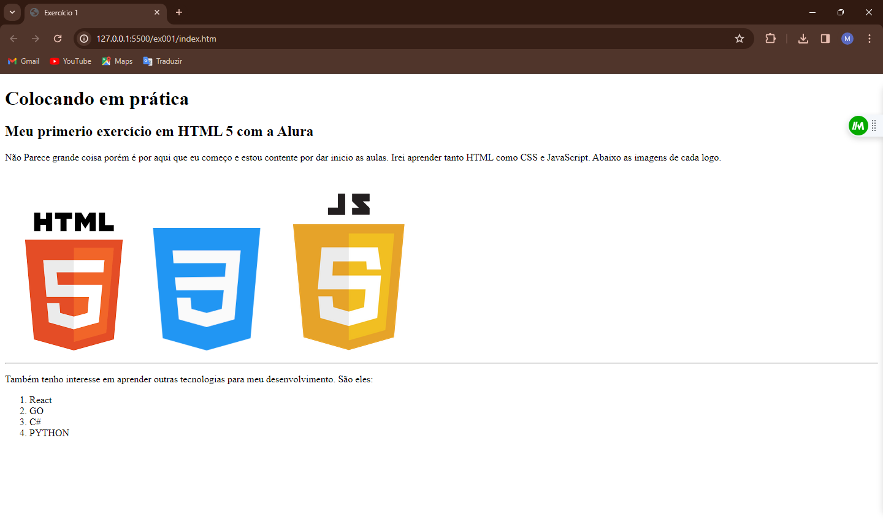
Task: Open the tab search dropdown arrow
Action: pos(12,12)
